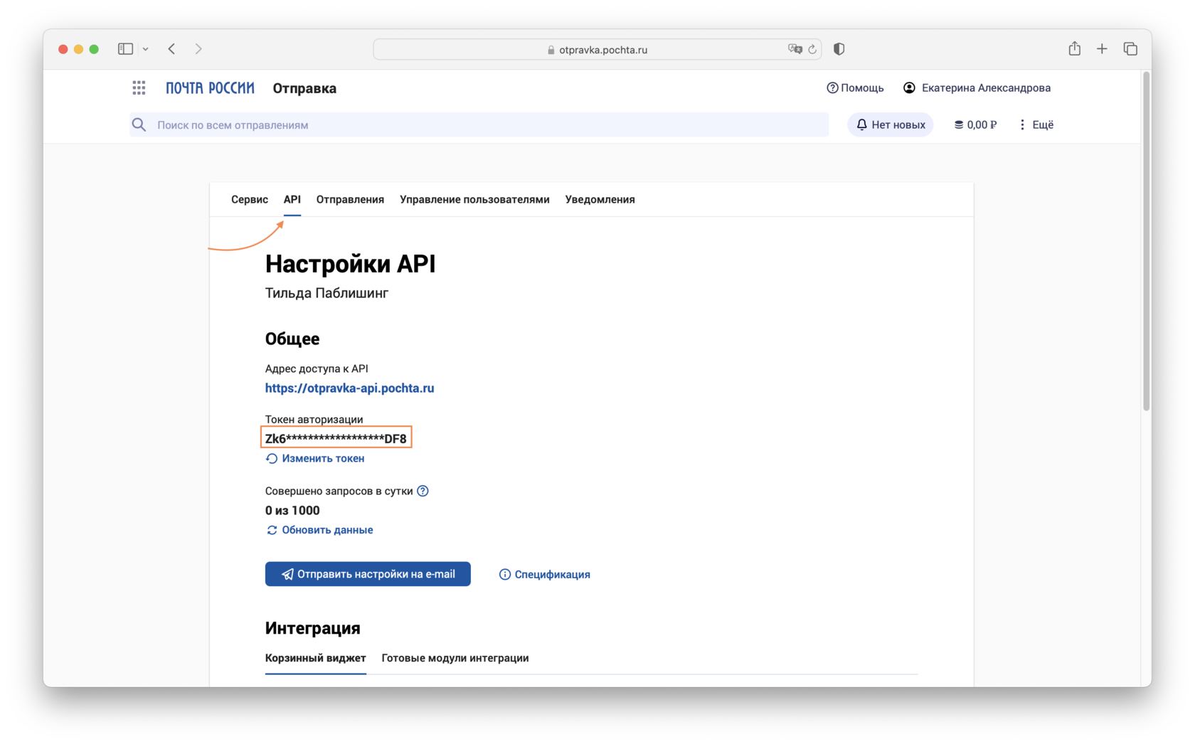Open the privacy shield report icon

tap(839, 49)
